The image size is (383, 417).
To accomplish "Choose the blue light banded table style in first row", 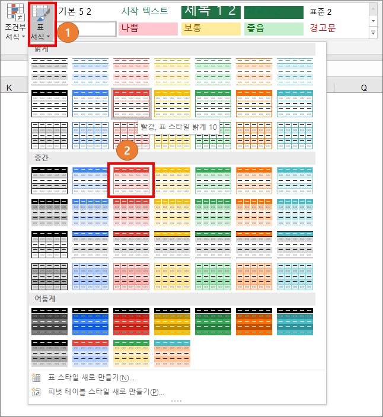I will click(x=90, y=72).
